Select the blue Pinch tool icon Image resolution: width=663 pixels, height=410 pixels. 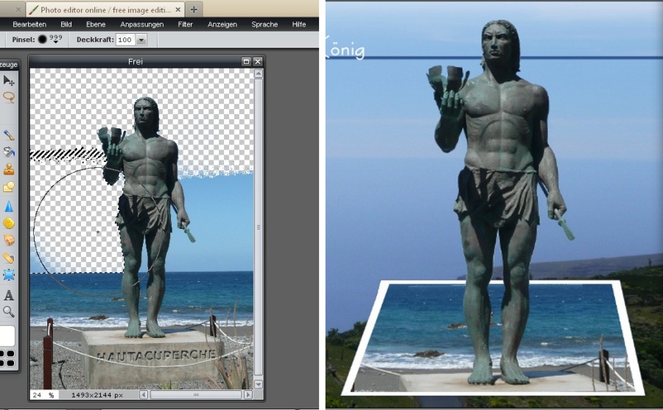[x=9, y=275]
